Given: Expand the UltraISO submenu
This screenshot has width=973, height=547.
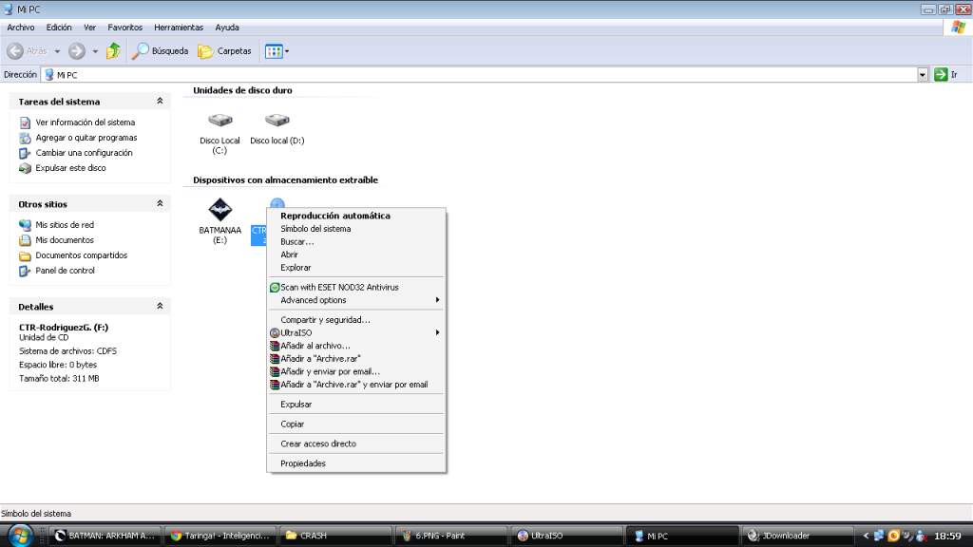Looking at the screenshot, I should [x=356, y=333].
